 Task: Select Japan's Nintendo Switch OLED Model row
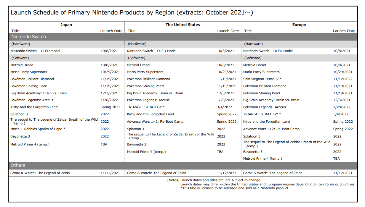(x=35, y=51)
